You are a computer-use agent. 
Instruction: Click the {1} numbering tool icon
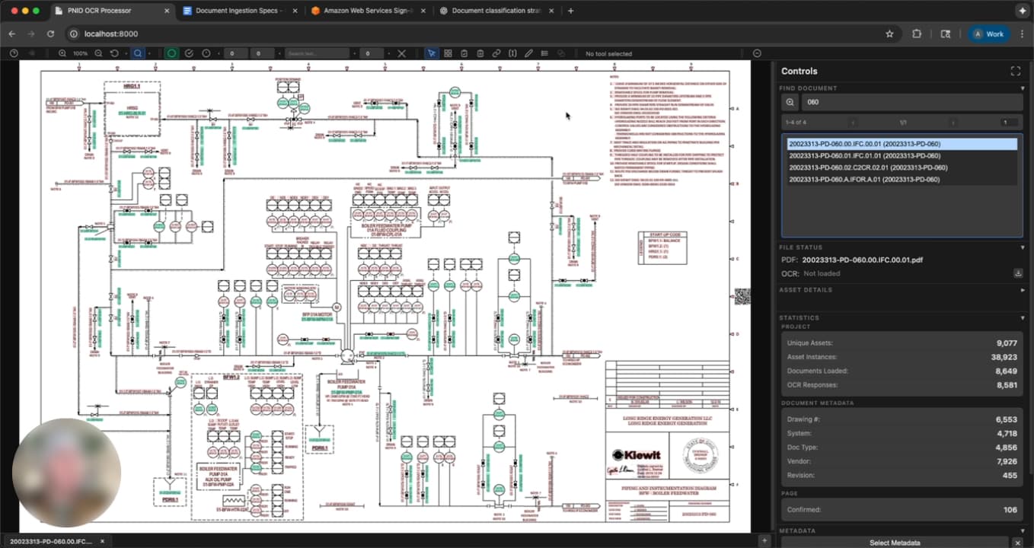[x=512, y=53]
